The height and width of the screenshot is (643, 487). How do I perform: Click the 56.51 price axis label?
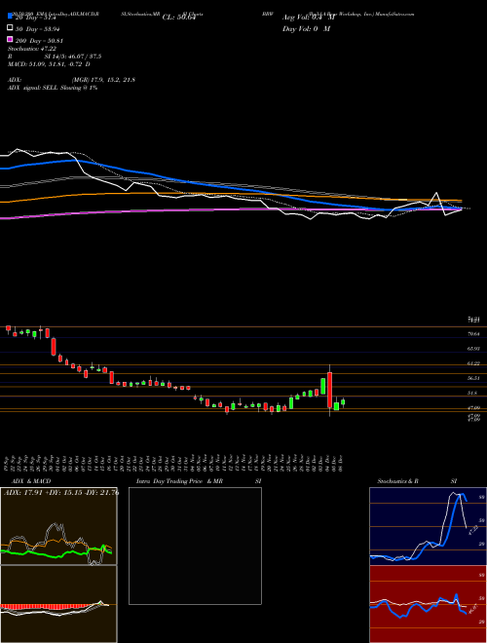coord(473,378)
